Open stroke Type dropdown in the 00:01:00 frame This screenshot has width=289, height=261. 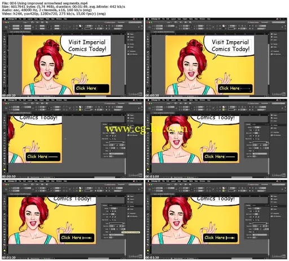(x=260, y=142)
